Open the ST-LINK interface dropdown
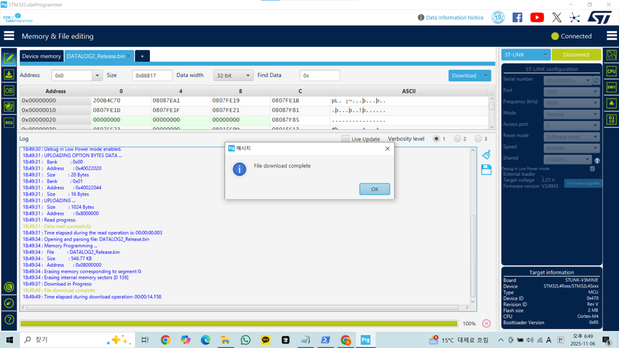 tap(525, 54)
